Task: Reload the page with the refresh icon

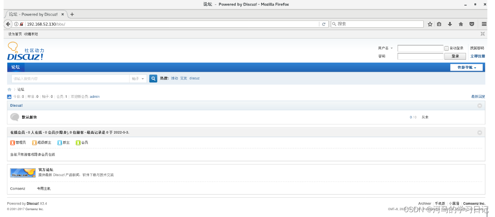Action: pos(324,24)
